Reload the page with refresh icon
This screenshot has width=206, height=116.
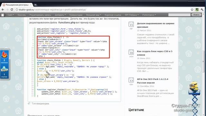(x=12, y=10)
